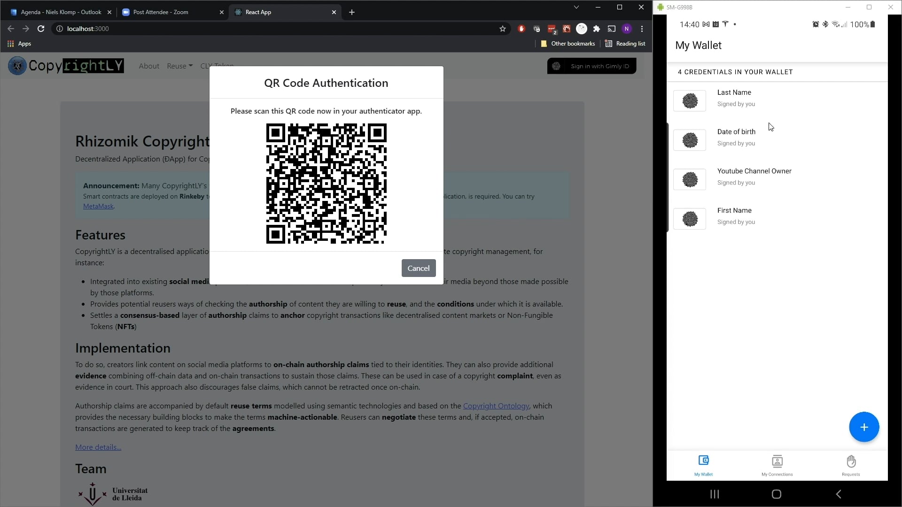Select the React App browser tab
This screenshot has height=507, width=902.
258,12
